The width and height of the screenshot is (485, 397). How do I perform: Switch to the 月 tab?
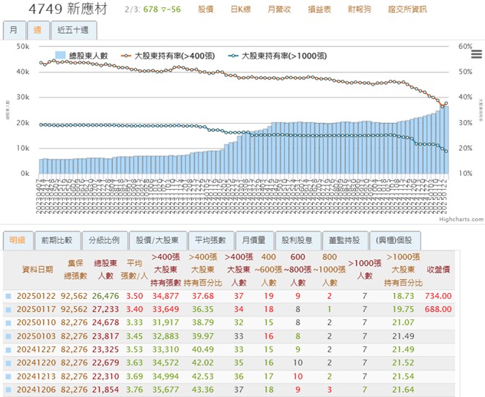(14, 30)
